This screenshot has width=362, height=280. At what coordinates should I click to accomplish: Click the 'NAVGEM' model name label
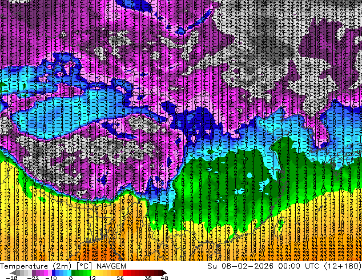tap(111, 266)
